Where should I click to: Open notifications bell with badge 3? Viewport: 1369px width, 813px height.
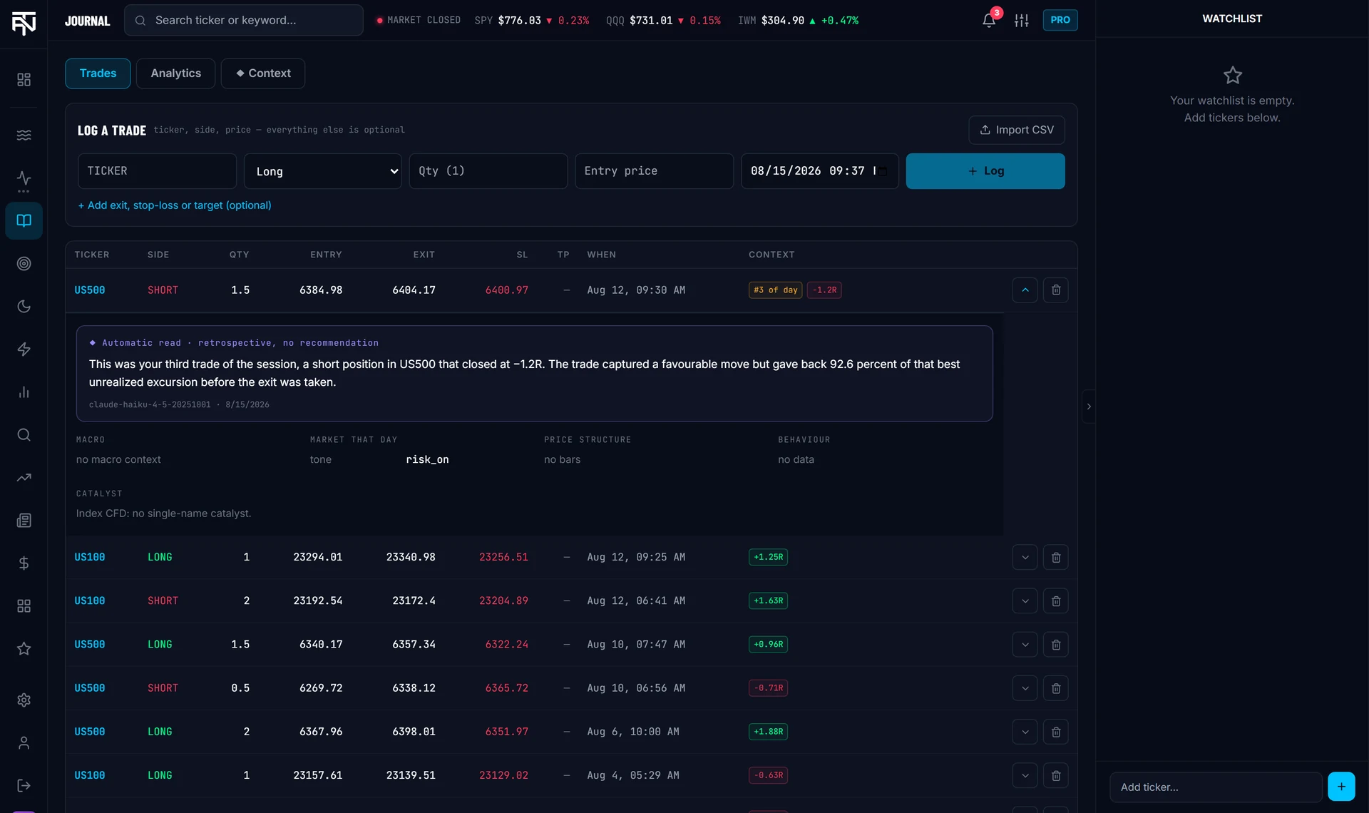pyautogui.click(x=989, y=20)
